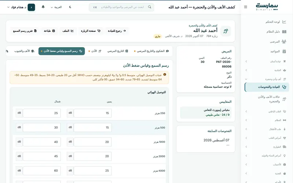Click the ear icon beside حالات الأنف والأذن
The height and width of the screenshot is (183, 293).
coord(284,99)
